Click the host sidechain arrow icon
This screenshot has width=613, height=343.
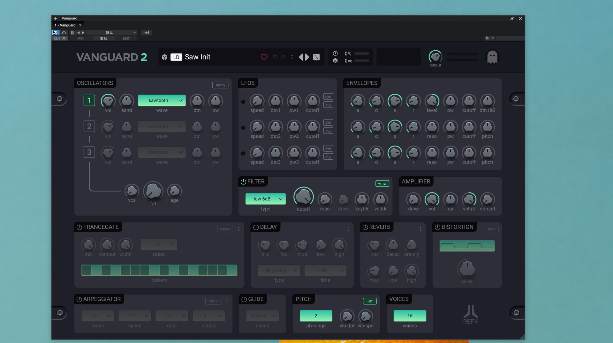point(147,33)
